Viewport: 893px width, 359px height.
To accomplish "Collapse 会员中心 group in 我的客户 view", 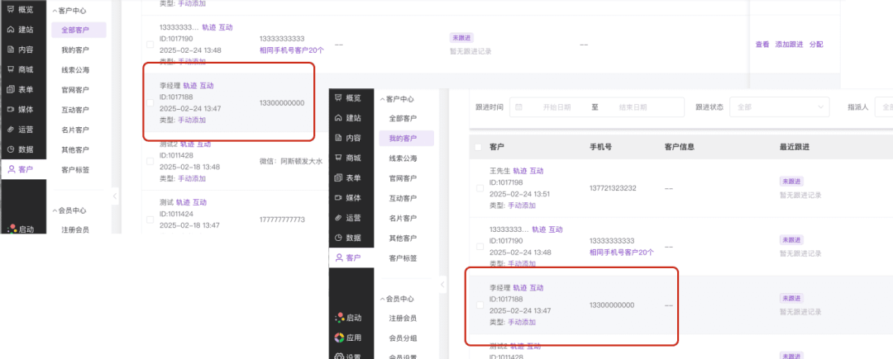I will (x=383, y=299).
